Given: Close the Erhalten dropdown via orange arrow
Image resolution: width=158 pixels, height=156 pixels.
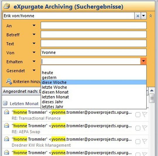Looking at the screenshot, I should [x=143, y=61].
